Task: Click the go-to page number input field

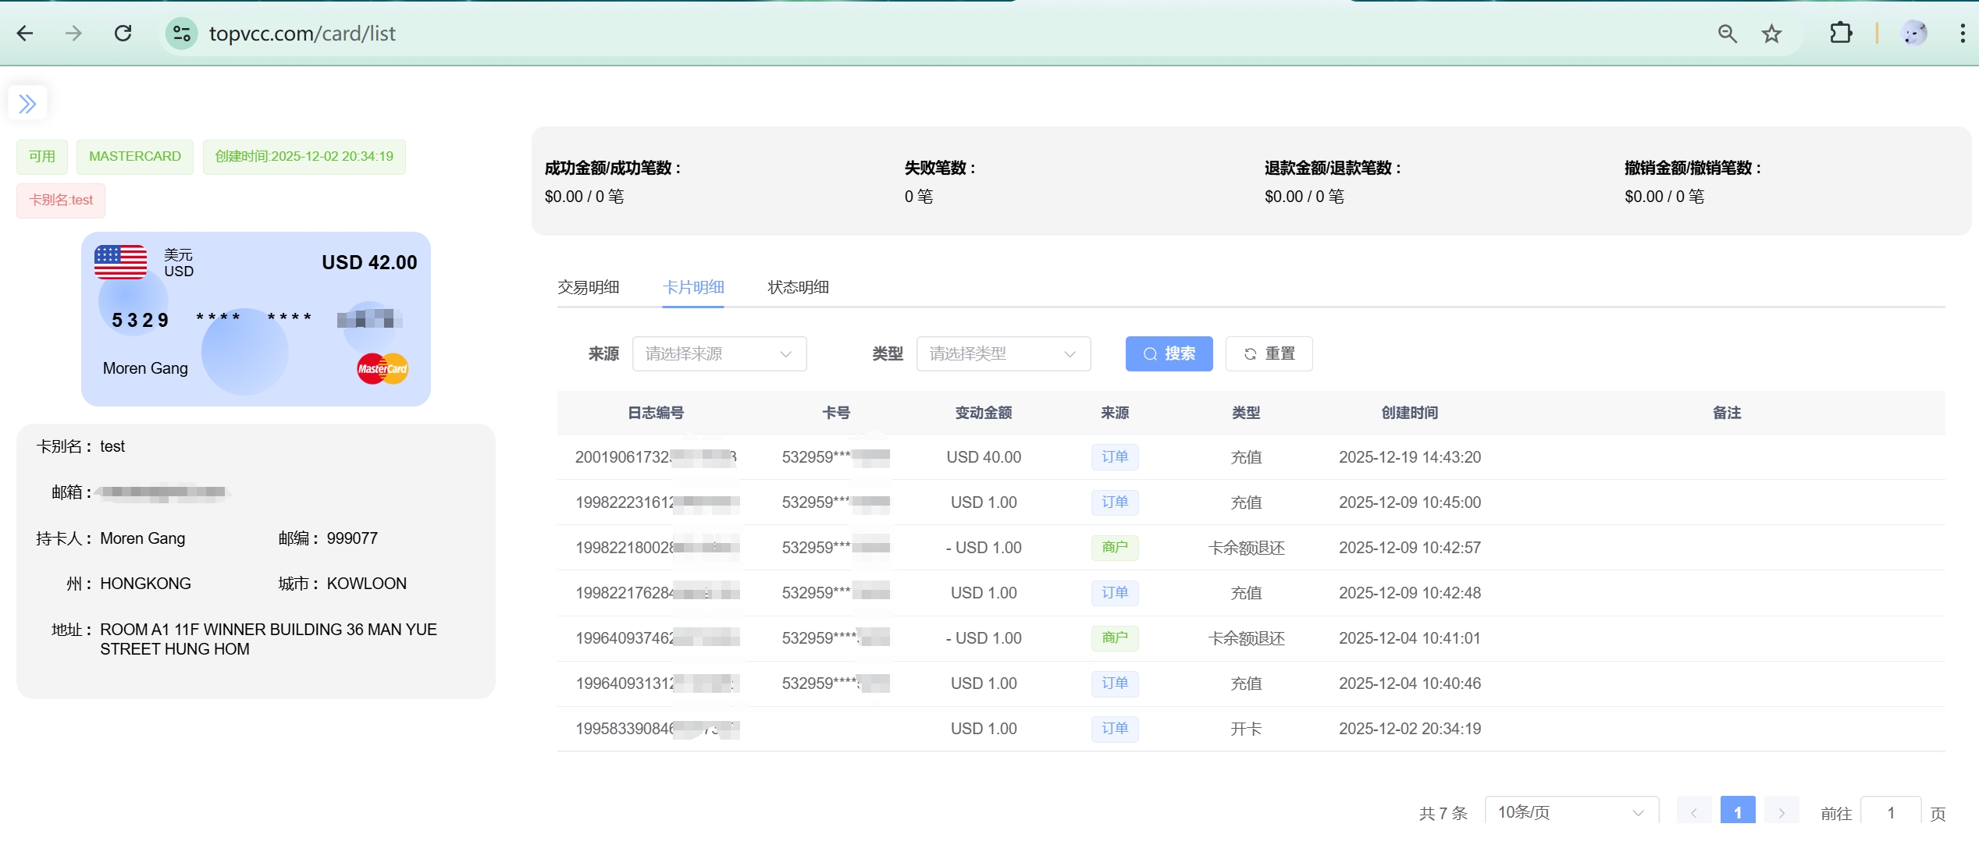Action: point(1890,812)
